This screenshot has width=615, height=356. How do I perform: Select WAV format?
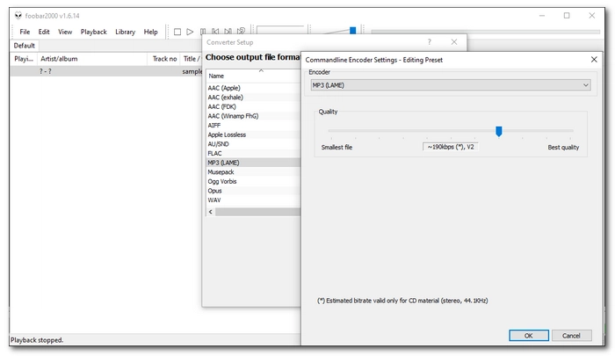coord(253,200)
